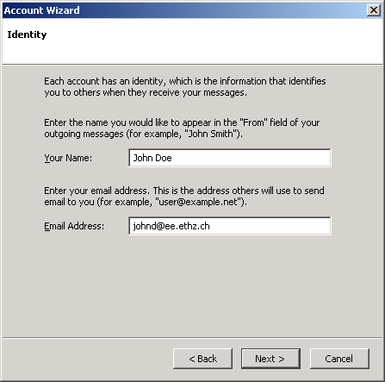
Task: Go to previous step with Back button
Action: [202, 359]
